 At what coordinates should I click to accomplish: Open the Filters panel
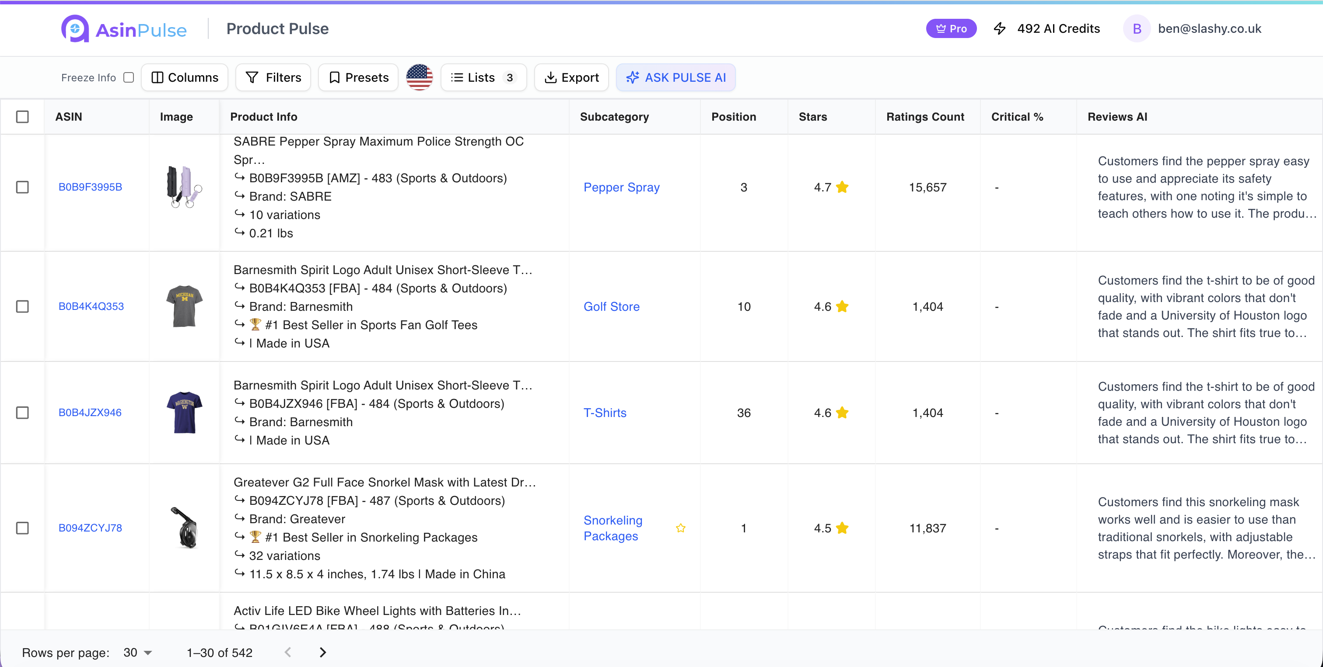tap(273, 77)
